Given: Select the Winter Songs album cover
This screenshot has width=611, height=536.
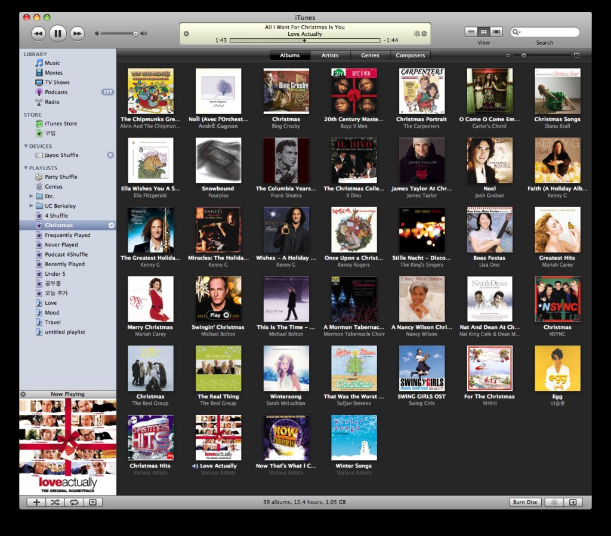Looking at the screenshot, I should coord(354,438).
